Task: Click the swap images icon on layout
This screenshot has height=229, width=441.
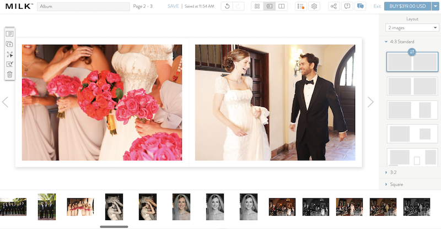Action: tap(412, 52)
